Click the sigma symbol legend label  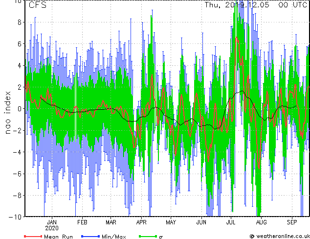pos(161,237)
